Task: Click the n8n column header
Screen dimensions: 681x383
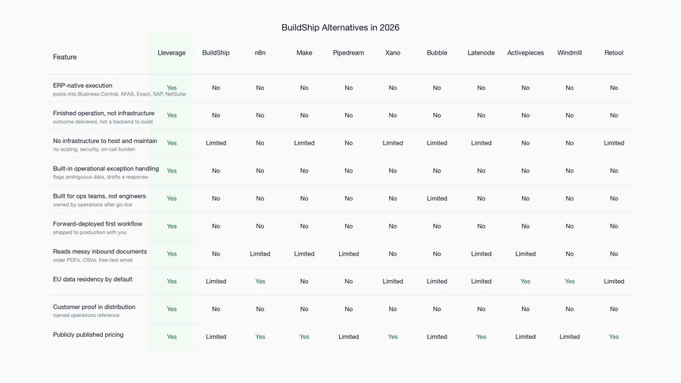Action: tap(260, 52)
